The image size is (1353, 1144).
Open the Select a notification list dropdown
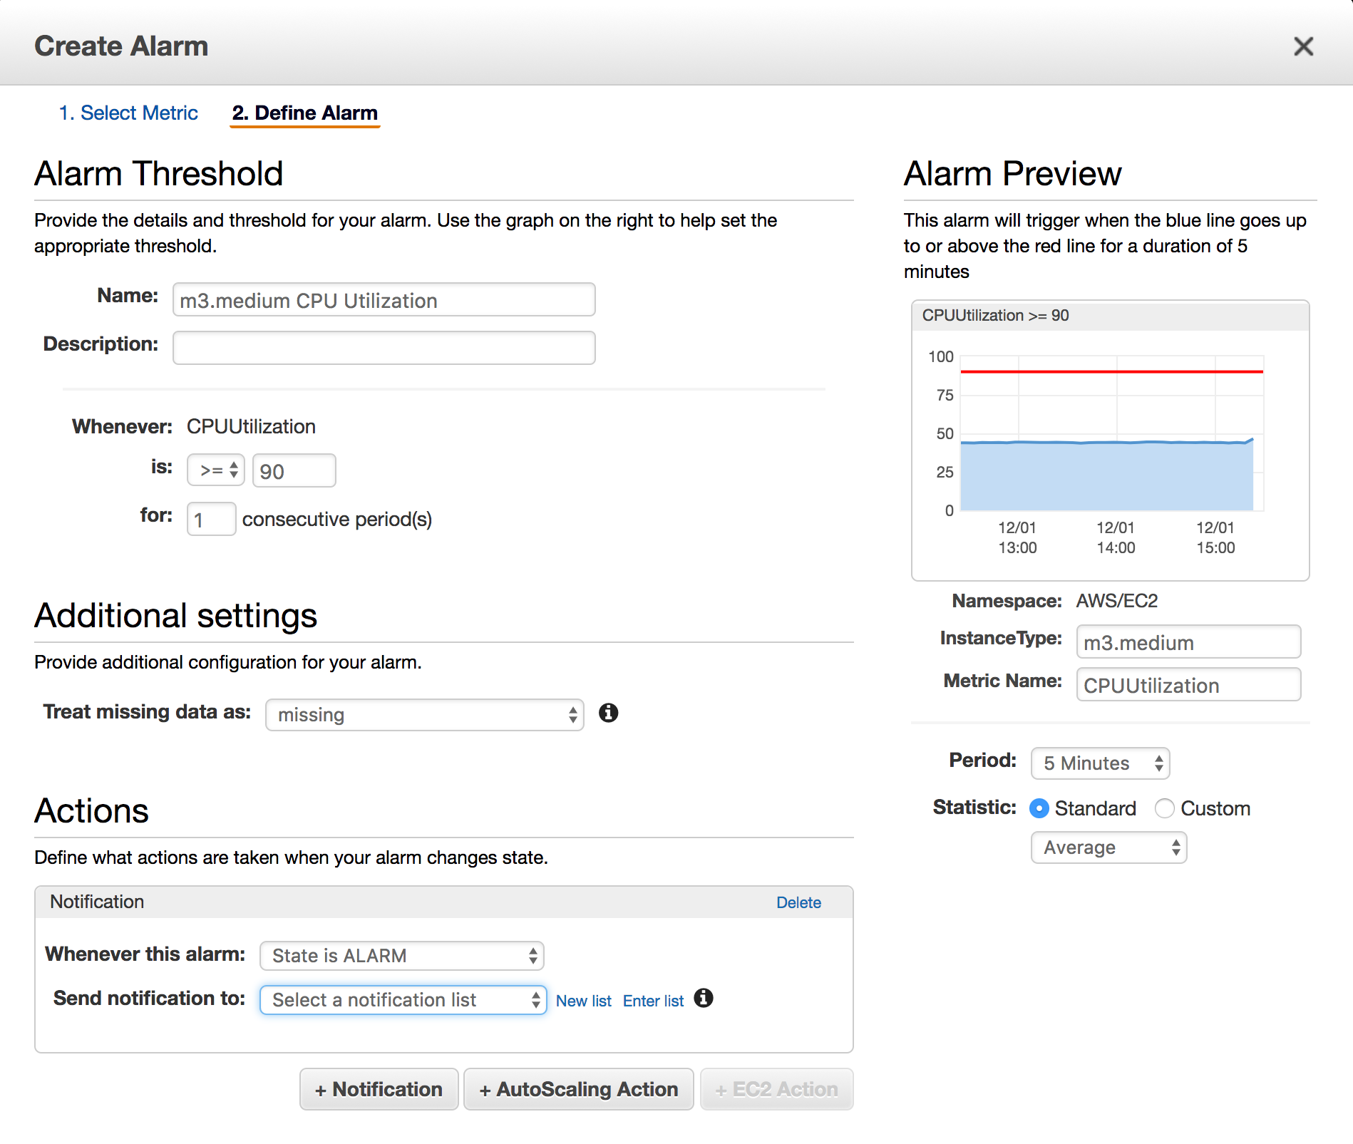pyautogui.click(x=403, y=999)
